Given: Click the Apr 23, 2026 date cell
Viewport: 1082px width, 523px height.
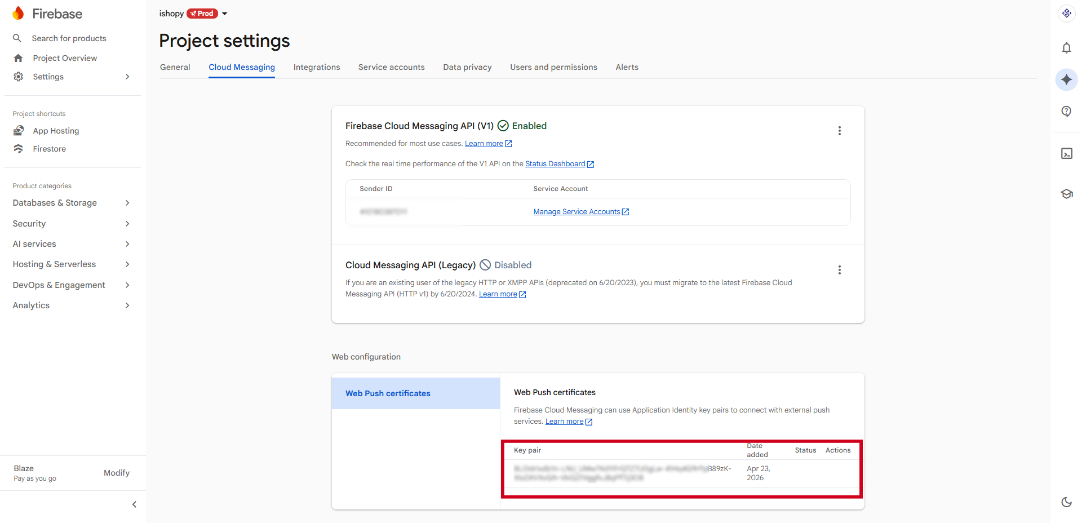Looking at the screenshot, I should point(758,473).
